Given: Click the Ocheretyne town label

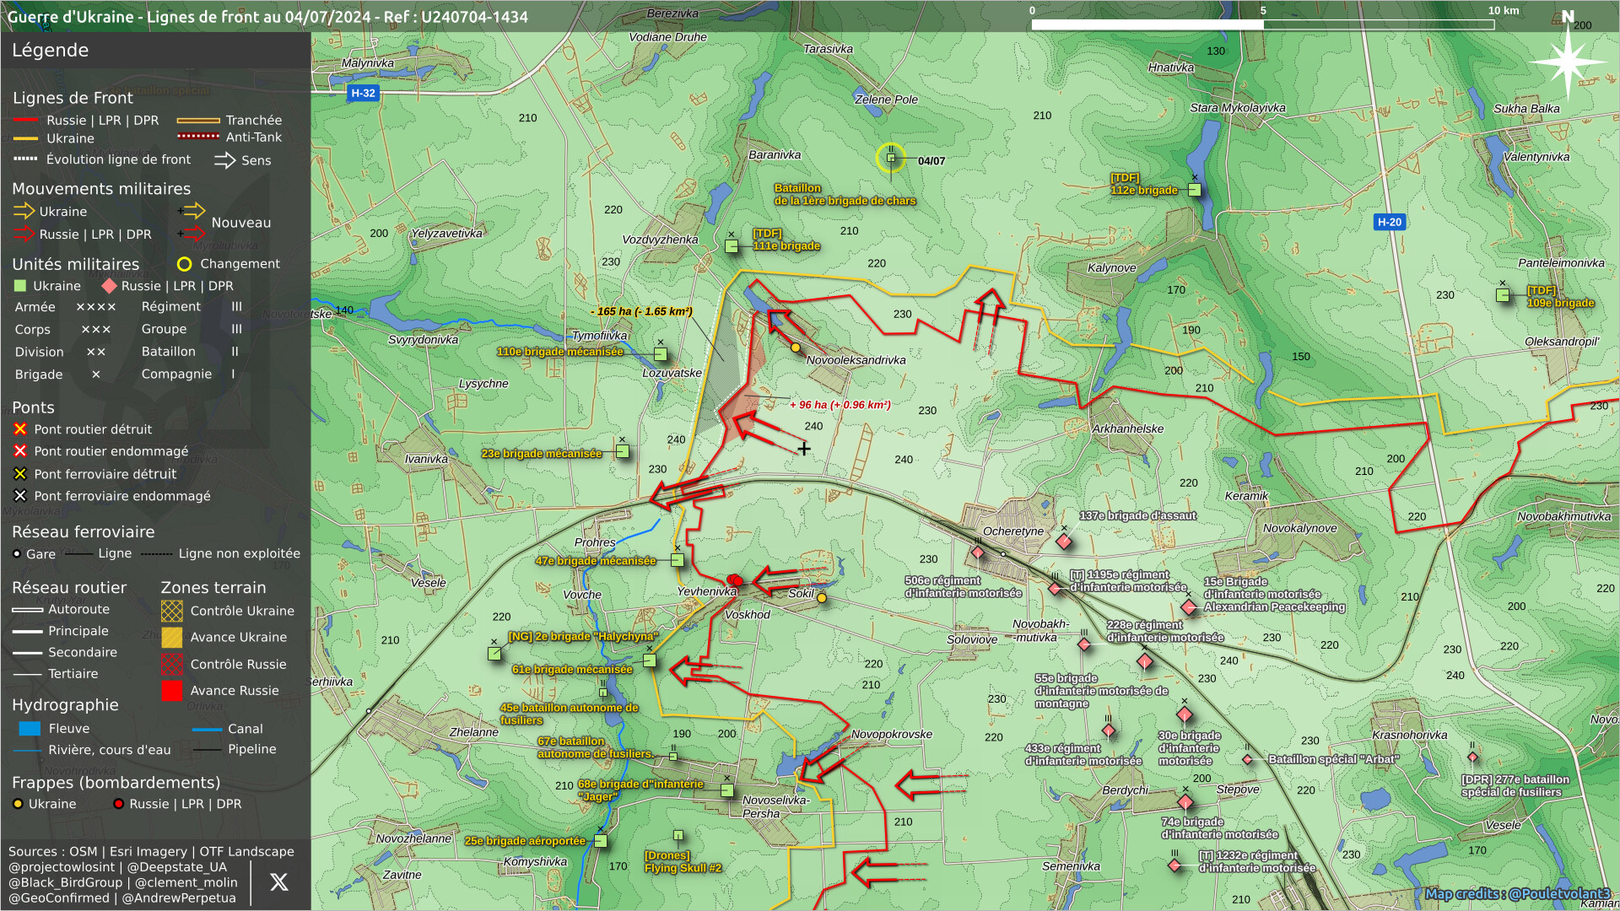Looking at the screenshot, I should pyautogui.click(x=1012, y=531).
